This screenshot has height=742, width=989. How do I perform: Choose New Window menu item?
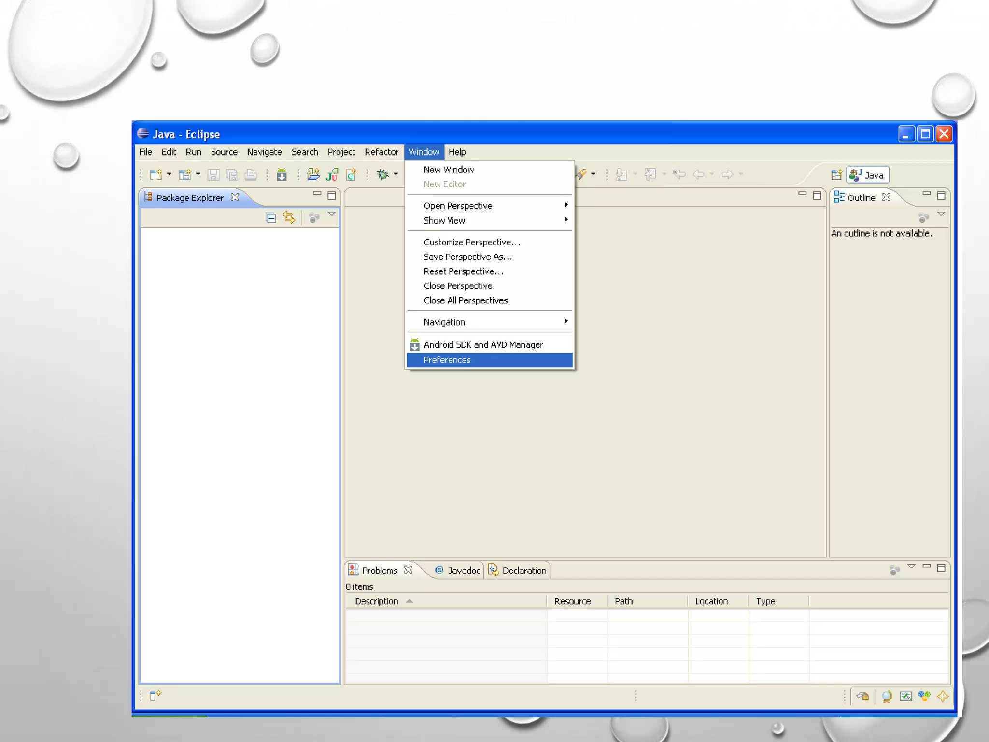[490, 170]
